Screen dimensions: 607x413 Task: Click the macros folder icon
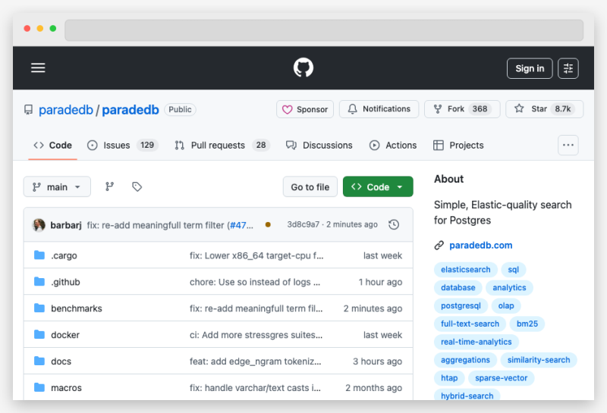(x=39, y=387)
